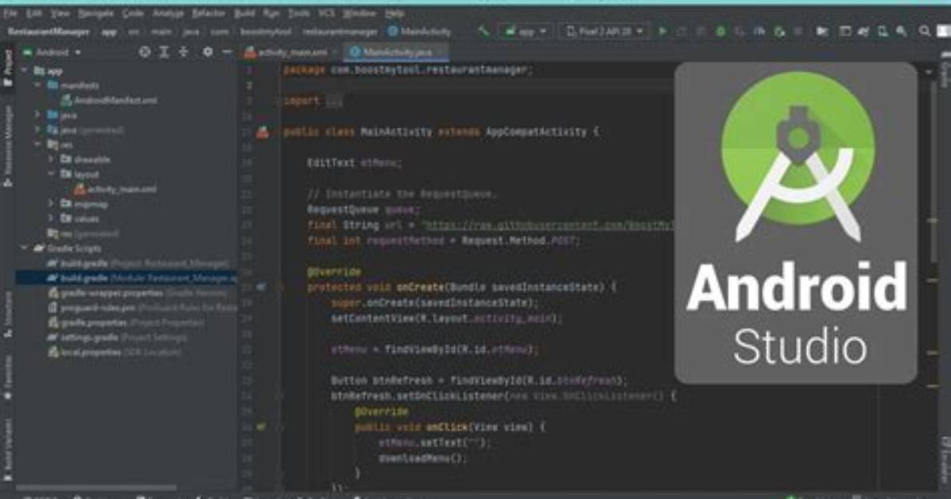Expand the folded import statement
951x499 pixels.
[x=334, y=101]
